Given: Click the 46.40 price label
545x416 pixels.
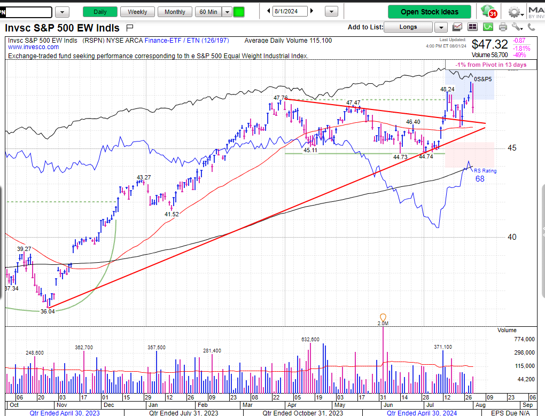Looking at the screenshot, I should tap(413, 122).
